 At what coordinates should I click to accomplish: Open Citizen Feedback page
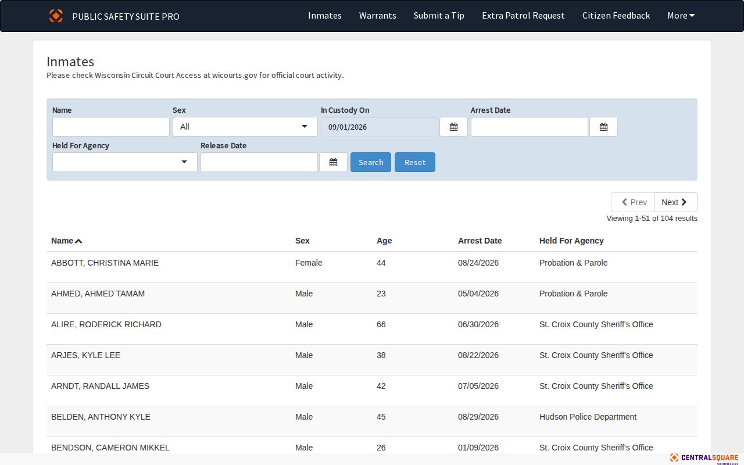point(616,16)
